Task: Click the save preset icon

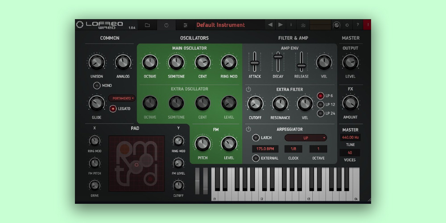Action: pos(303,25)
